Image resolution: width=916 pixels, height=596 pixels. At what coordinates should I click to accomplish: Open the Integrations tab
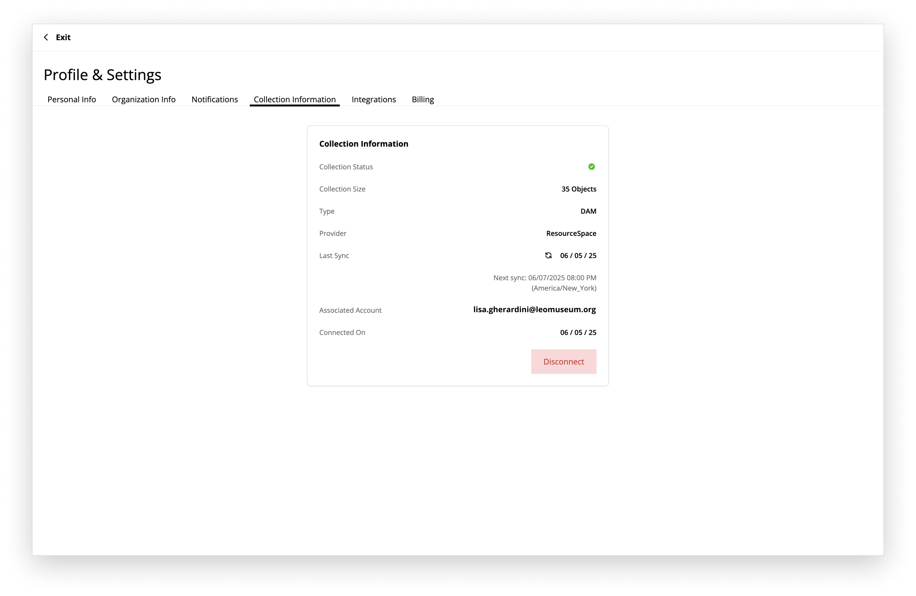(x=374, y=99)
